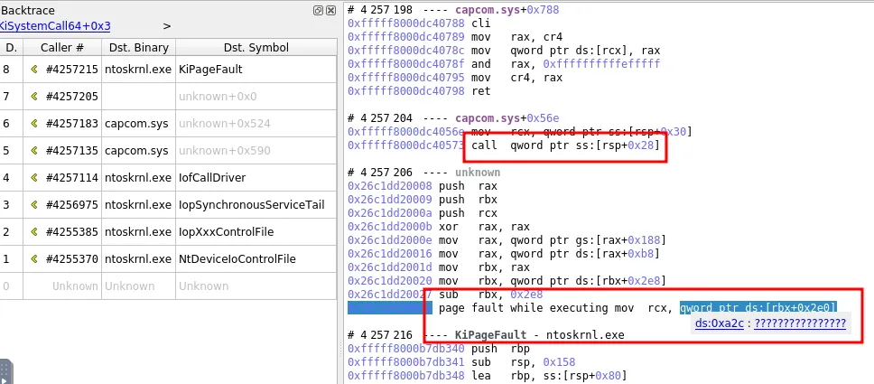
Task: Select the IopSynchronousServiceTail symbol cell
Action: click(256, 205)
